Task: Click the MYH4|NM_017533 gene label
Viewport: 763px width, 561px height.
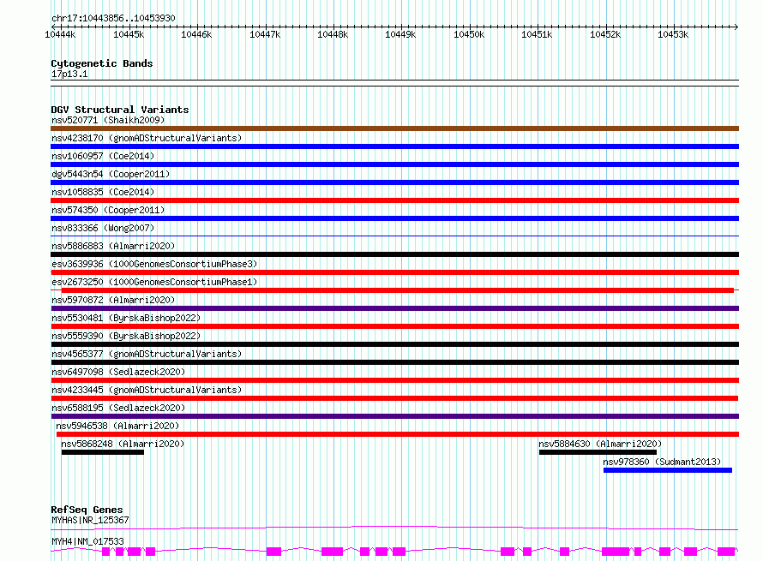Action: tap(87, 541)
